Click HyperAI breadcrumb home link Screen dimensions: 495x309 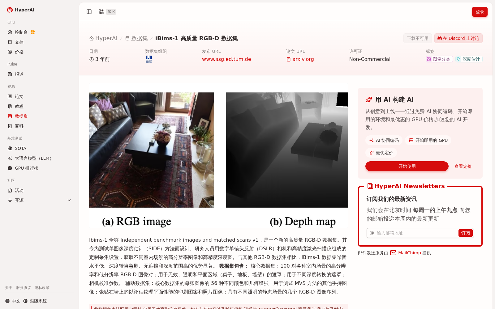tap(103, 38)
